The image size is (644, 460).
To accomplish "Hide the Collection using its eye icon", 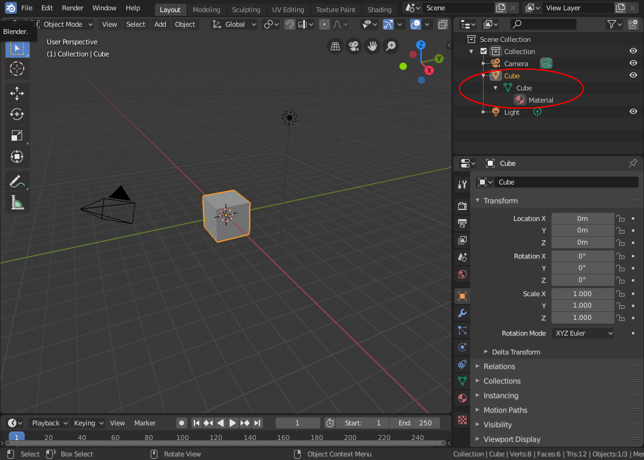I will 633,51.
